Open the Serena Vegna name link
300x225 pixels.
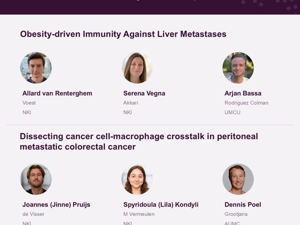pos(144,93)
